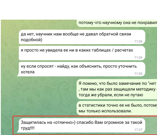Select message starting 'да нет, научник нам'

click(x=82, y=37)
